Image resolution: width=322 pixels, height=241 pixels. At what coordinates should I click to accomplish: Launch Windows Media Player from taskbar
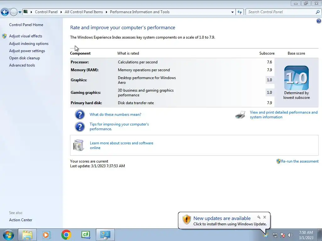47,235
